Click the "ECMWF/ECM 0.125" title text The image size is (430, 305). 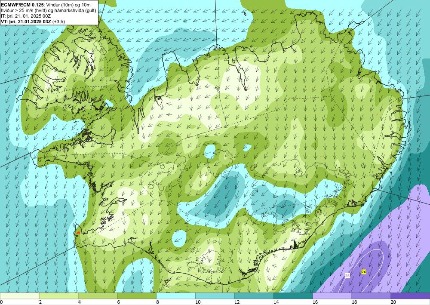click(x=22, y=4)
